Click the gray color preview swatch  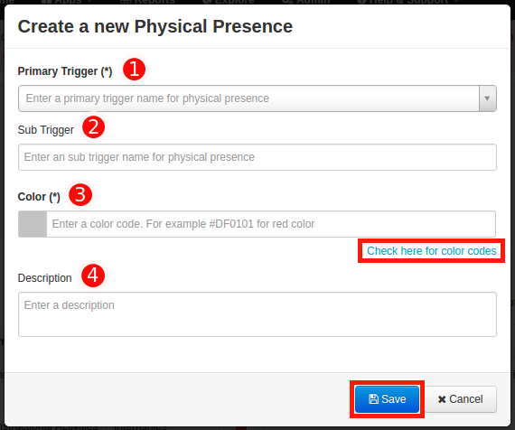point(33,224)
